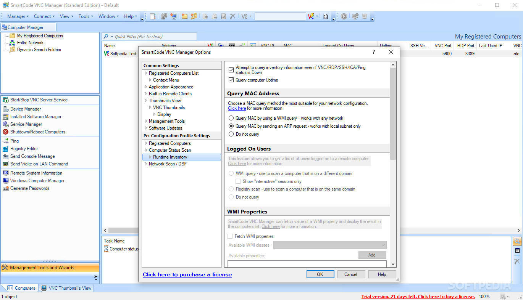
Task: Click the toolbar quick connect address field
Action: (x=280, y=16)
